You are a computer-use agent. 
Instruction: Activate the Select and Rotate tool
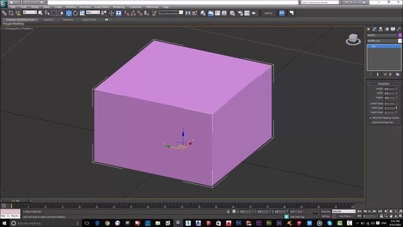pos(76,13)
